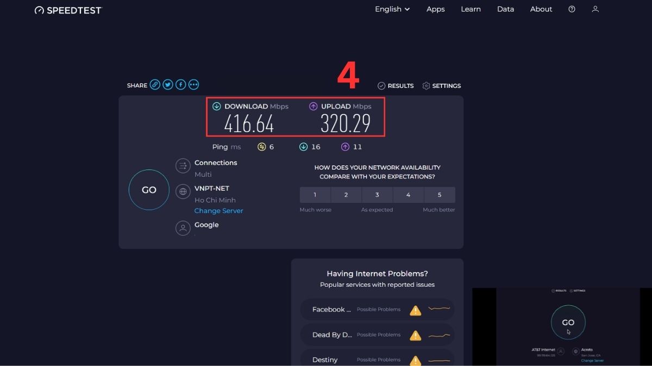This screenshot has width=652, height=366.
Task: Share result on Twitter
Action: (168, 85)
